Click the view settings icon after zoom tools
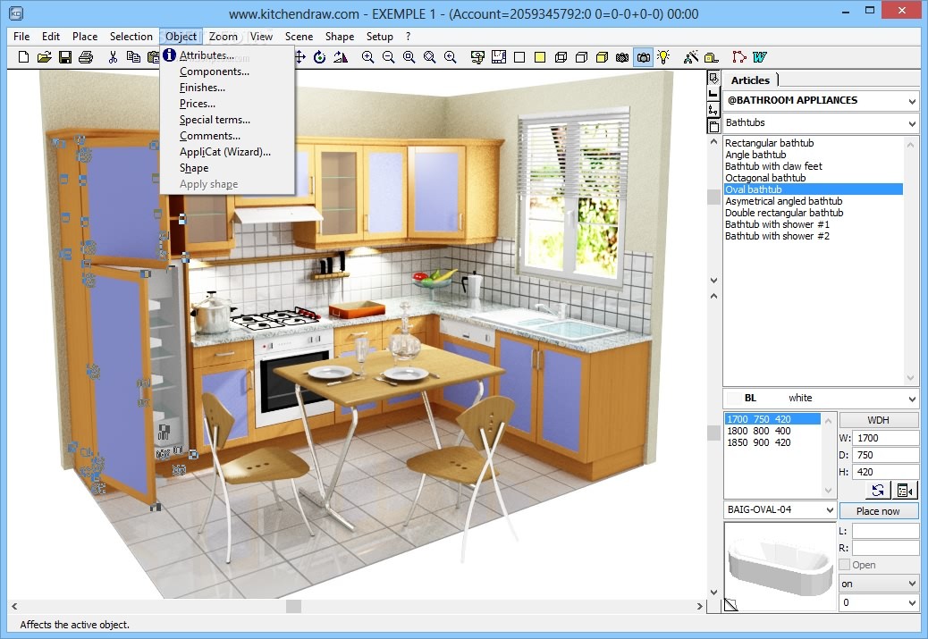928x639 pixels. [x=477, y=57]
